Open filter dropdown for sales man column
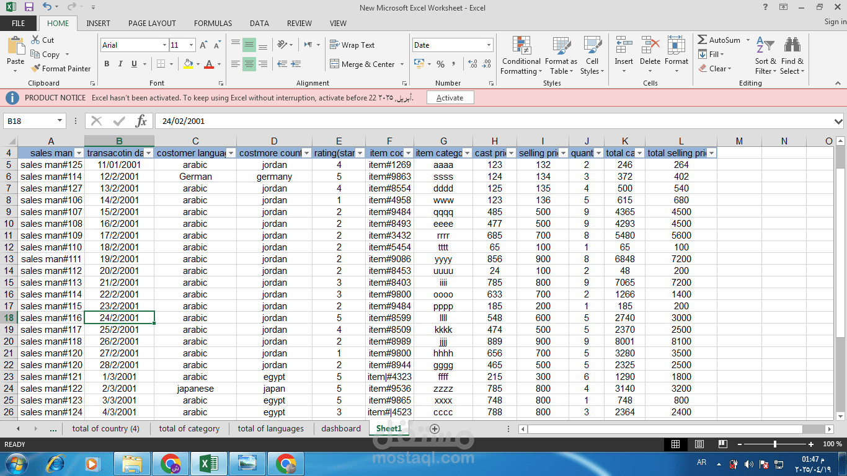This screenshot has width=847, height=476. coord(79,153)
